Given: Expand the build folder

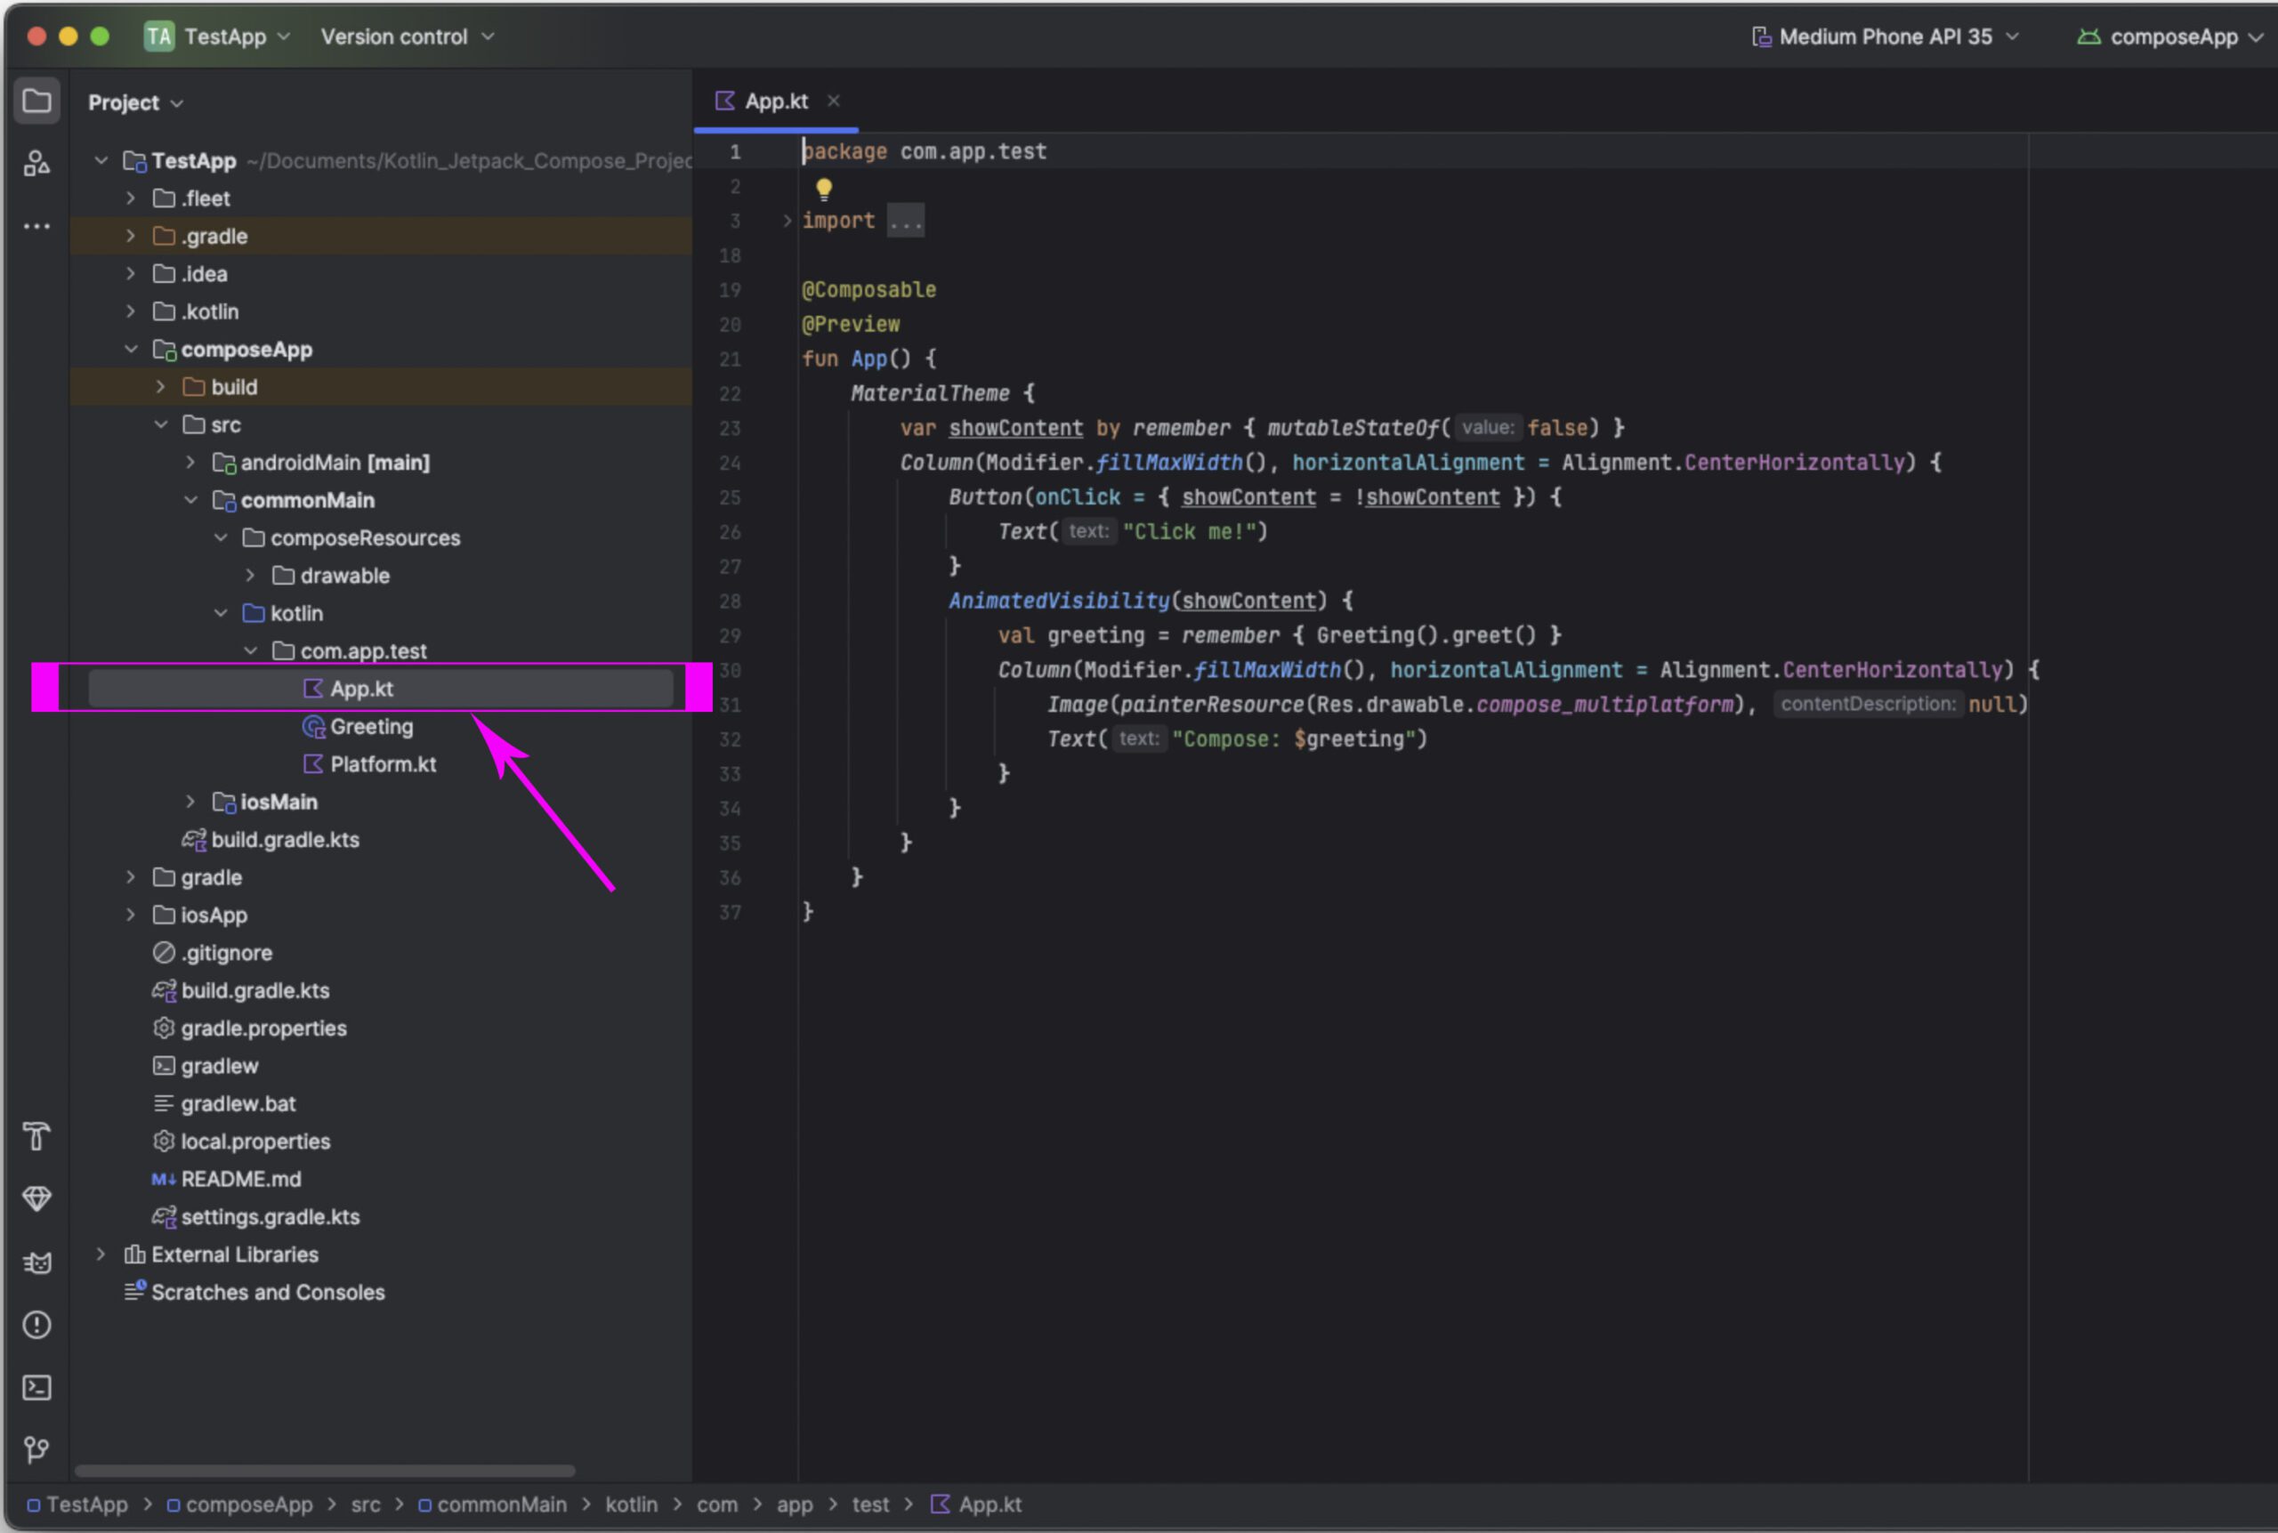Looking at the screenshot, I should [x=160, y=387].
